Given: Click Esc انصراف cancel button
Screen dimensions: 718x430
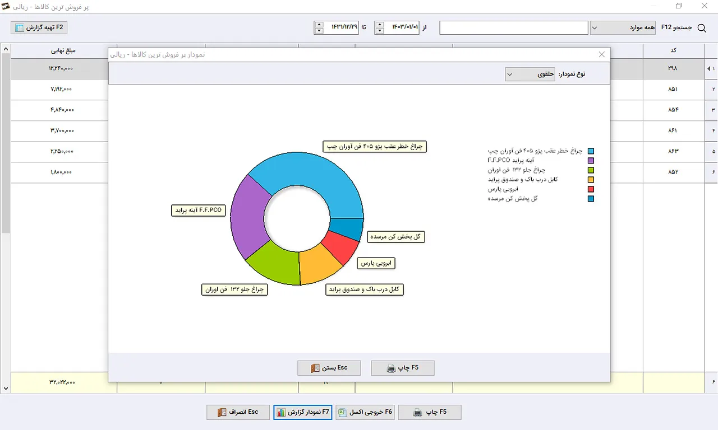Looking at the screenshot, I should pos(238,412).
